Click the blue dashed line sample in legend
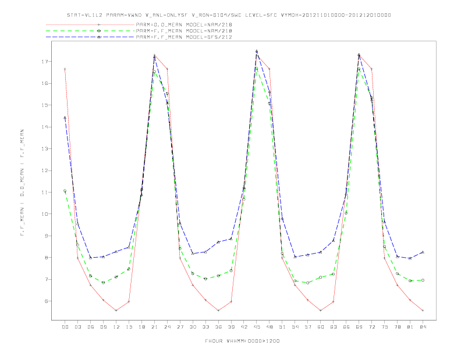 90,37
